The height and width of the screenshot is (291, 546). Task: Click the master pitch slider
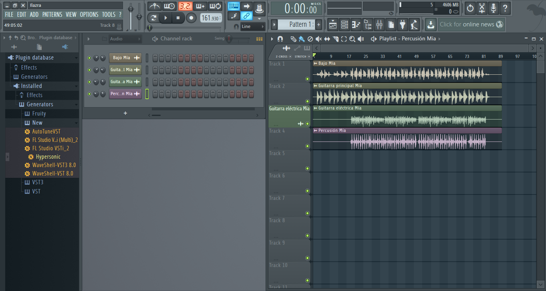(139, 16)
